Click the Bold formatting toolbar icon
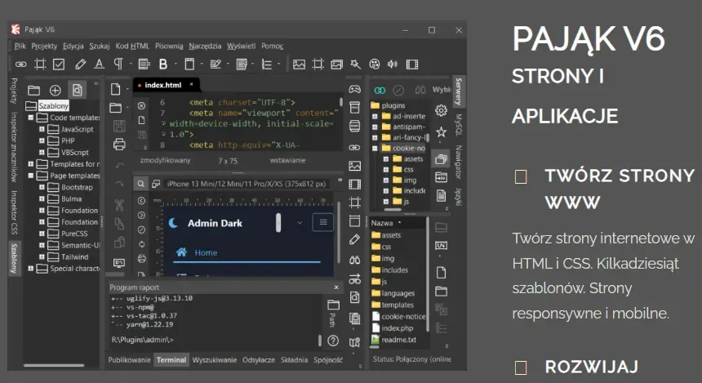702x383 pixels. 163,65
